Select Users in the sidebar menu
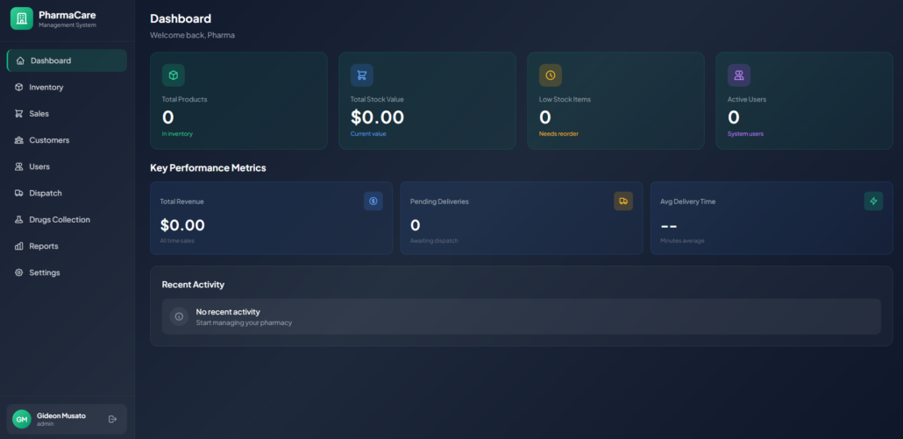The height and width of the screenshot is (439, 903). coord(39,166)
